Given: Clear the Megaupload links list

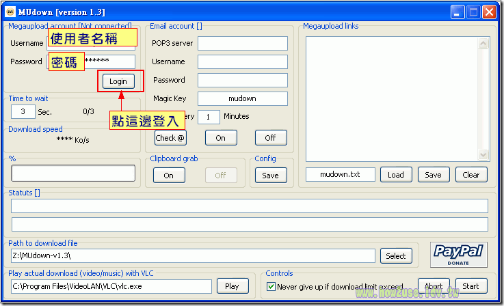Looking at the screenshot, I should click(471, 175).
